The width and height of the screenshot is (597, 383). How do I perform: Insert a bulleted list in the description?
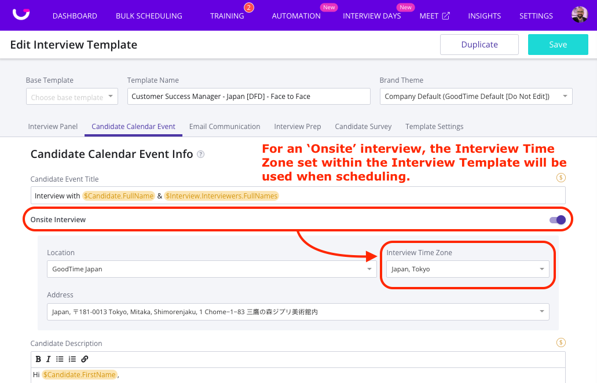(60, 359)
